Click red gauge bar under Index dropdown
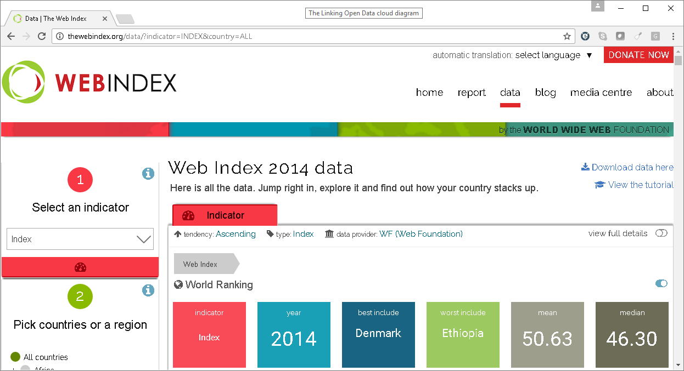 (80, 267)
